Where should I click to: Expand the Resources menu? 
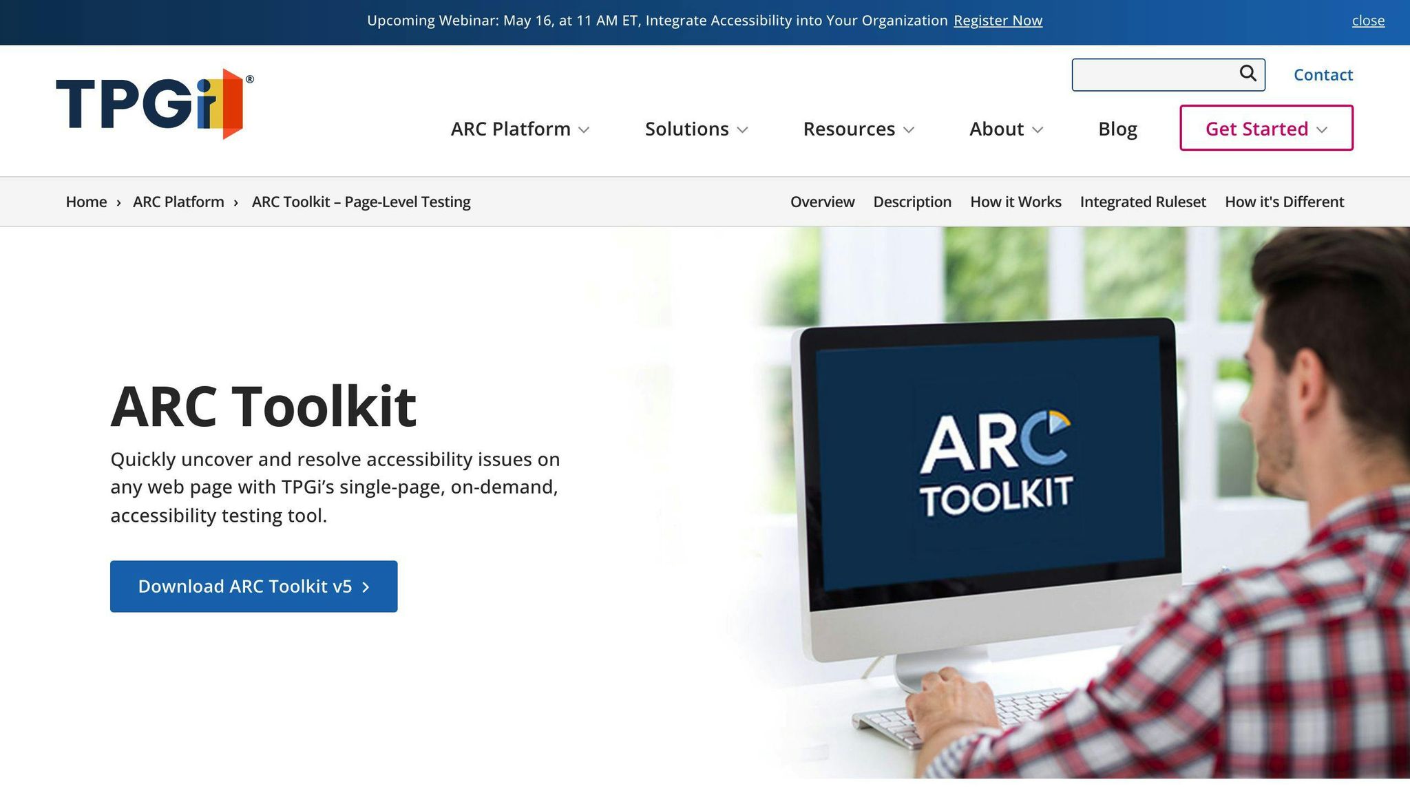859,129
